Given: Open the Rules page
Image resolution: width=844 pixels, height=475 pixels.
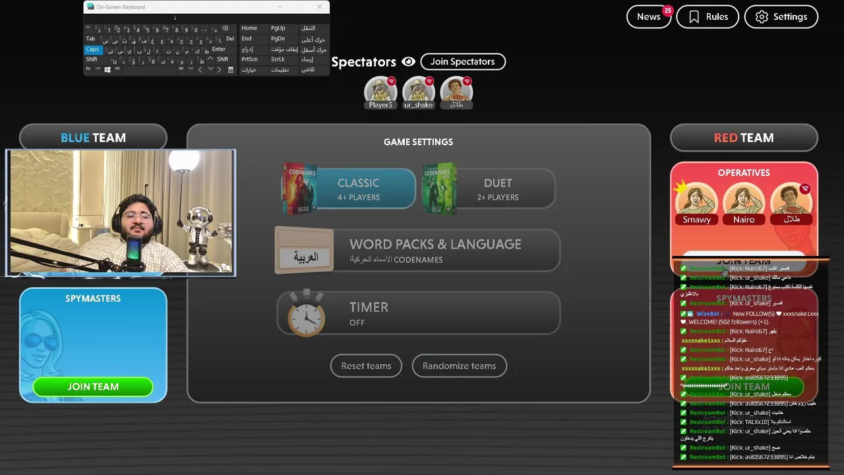Looking at the screenshot, I should [708, 16].
